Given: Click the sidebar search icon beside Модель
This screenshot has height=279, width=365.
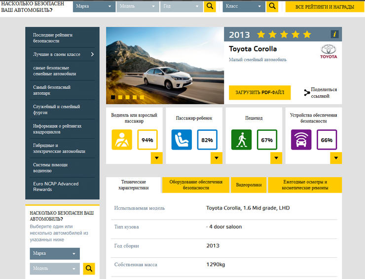Looking at the screenshot, I should [89, 269].
